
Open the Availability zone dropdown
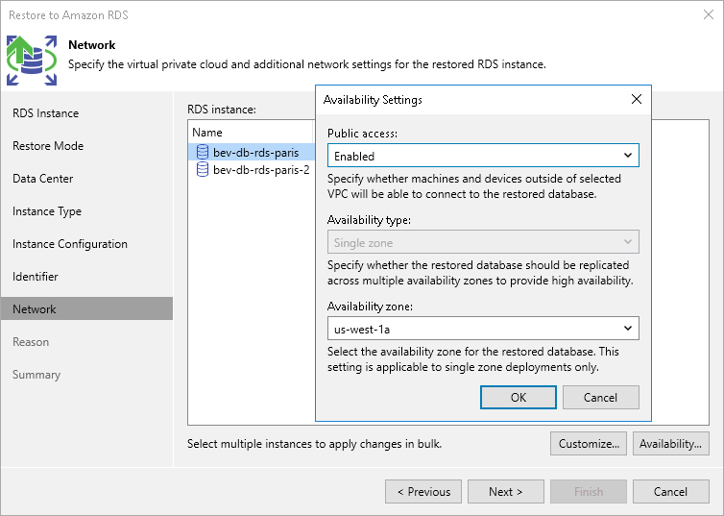(483, 329)
